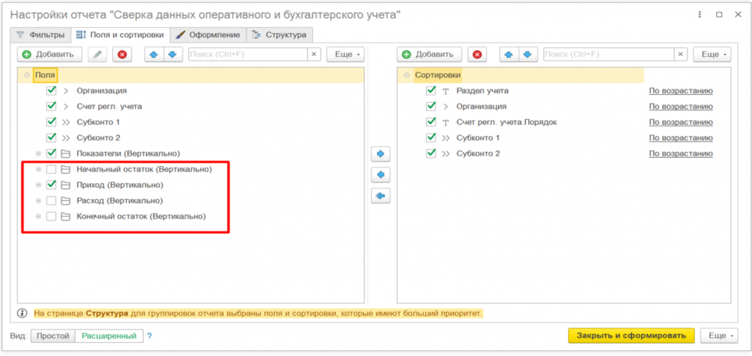Viewport: 752px width, 356px height.
Task: Click red delete icon in fields panel
Action: click(122, 54)
